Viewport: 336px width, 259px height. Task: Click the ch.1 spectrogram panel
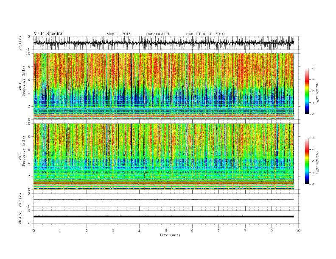point(163,86)
